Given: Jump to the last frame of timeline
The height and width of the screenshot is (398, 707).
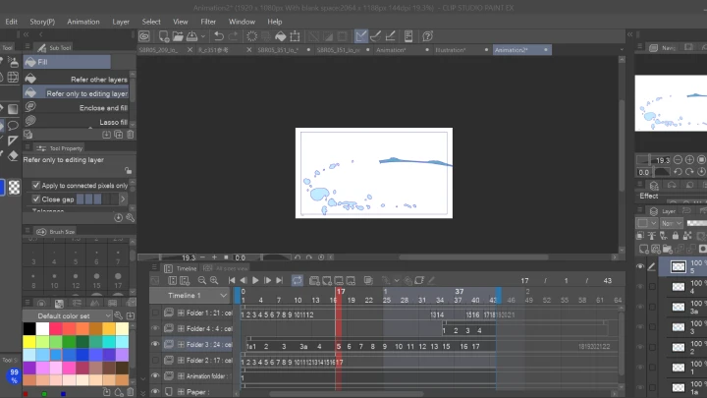Looking at the screenshot, I should coord(280,281).
